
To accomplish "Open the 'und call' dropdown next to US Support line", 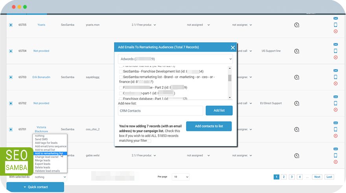I will [245, 51].
